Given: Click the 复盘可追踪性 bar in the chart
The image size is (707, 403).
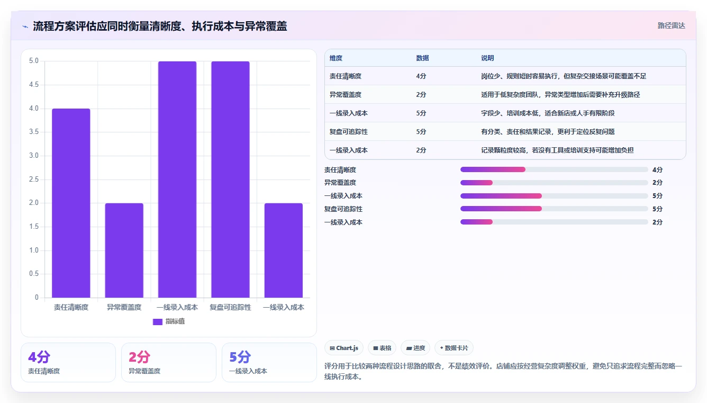Looking at the screenshot, I should tap(230, 180).
